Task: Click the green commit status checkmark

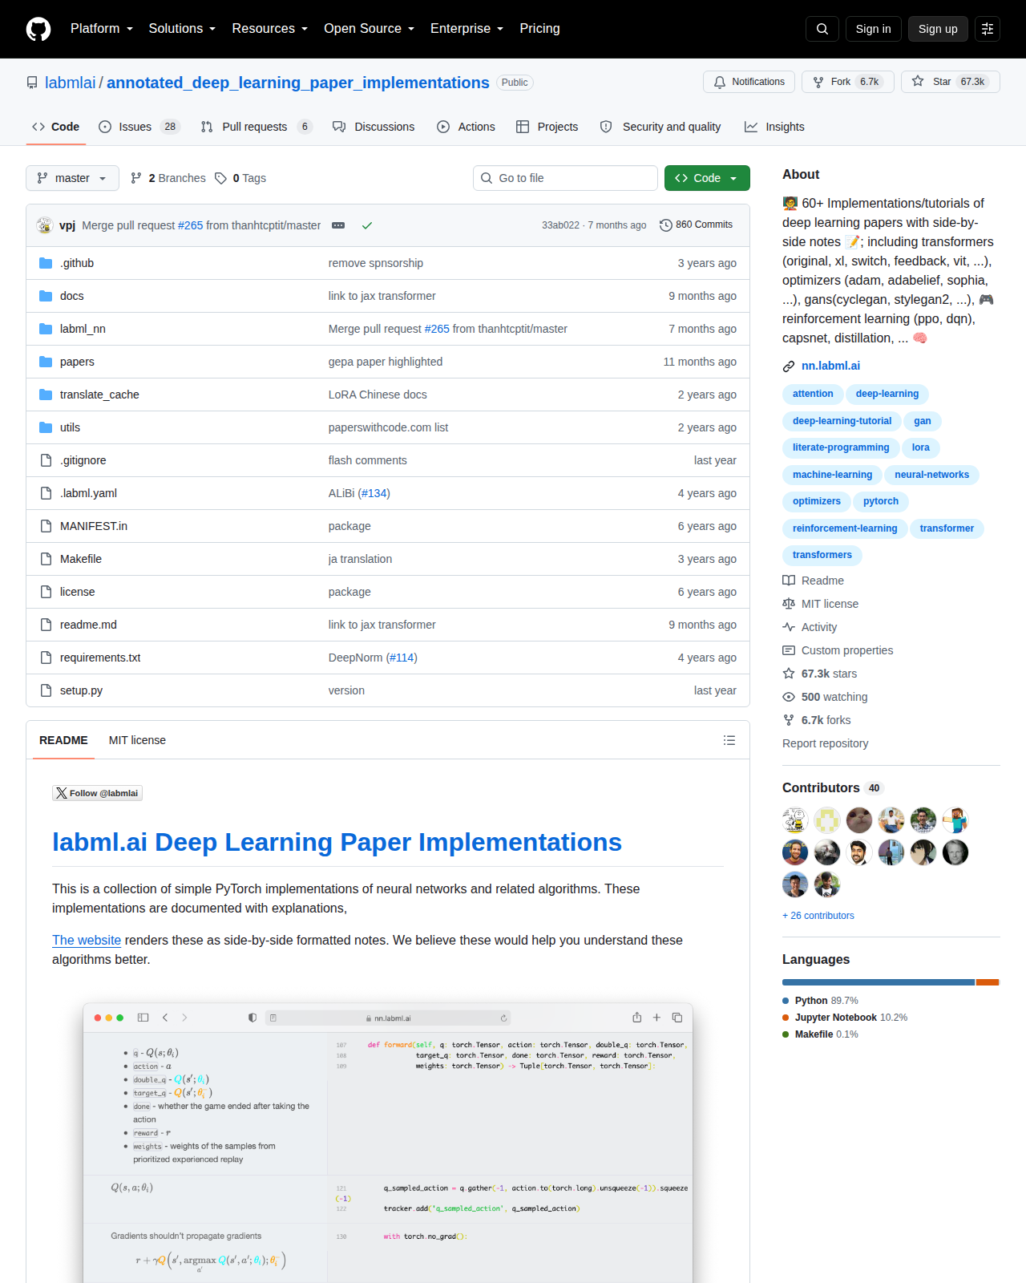Action: (367, 225)
